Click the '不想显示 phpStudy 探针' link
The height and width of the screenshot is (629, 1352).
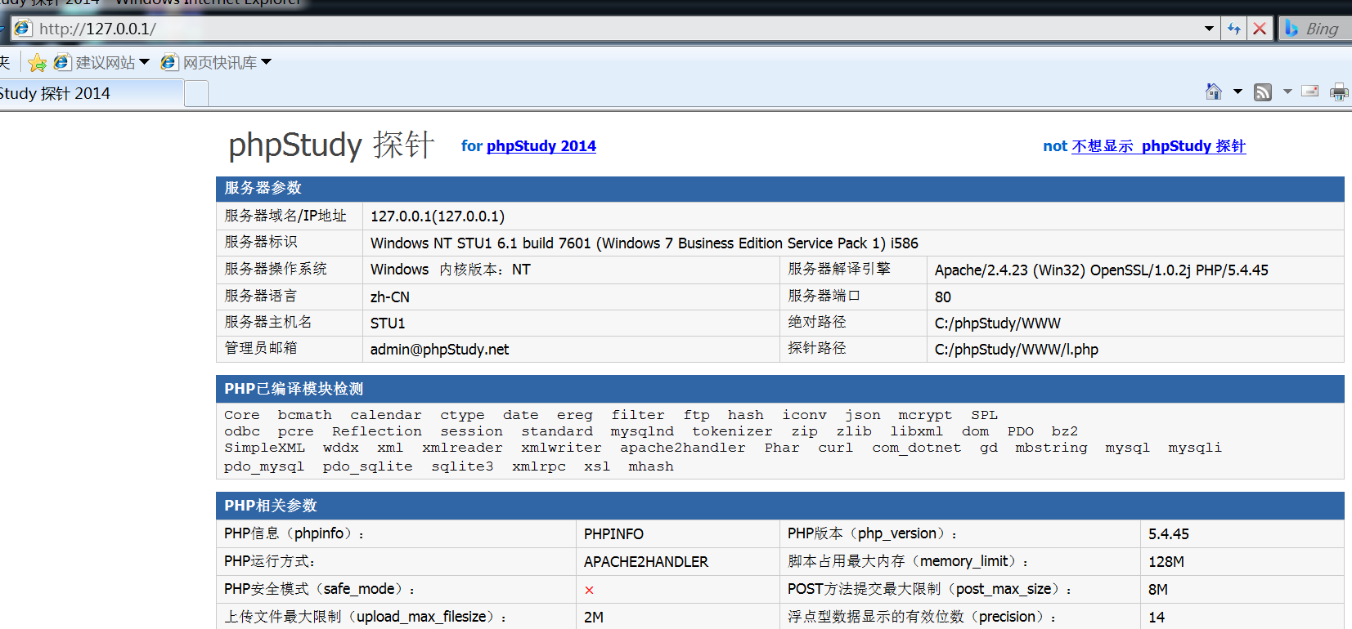pos(1159,146)
